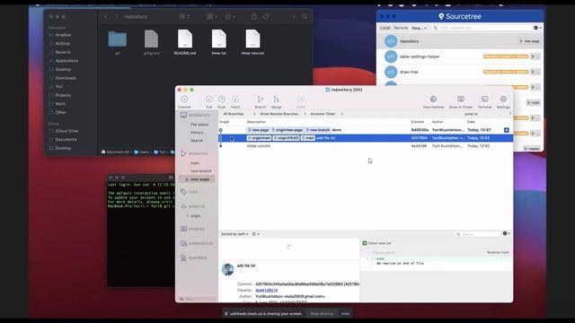Click the Branch toolbar icon

[x=260, y=100]
